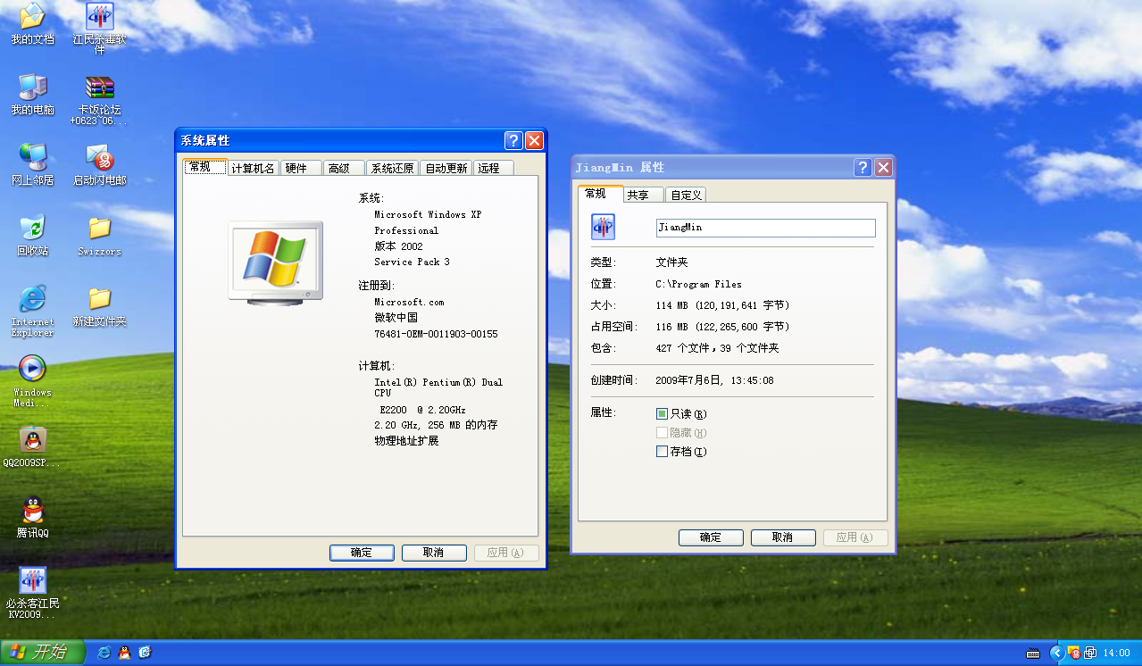
Task: Select the 我的电脑 desktop icon
Action: (32, 94)
